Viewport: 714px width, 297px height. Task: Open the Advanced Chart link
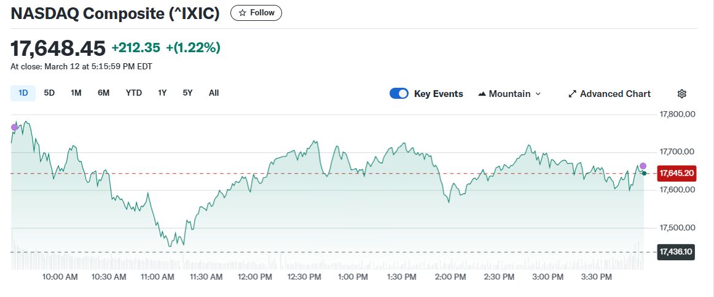(x=610, y=94)
